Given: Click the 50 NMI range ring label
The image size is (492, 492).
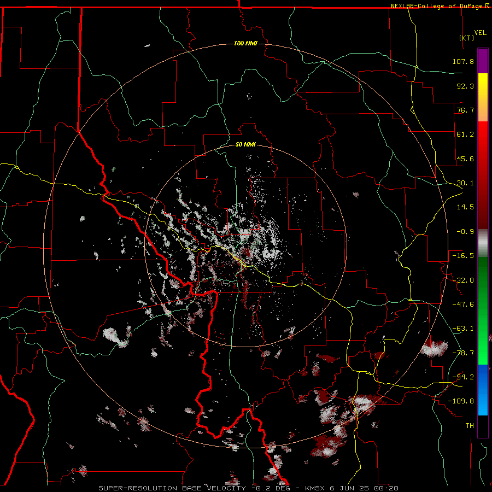Looking at the screenshot, I should click(x=245, y=145).
